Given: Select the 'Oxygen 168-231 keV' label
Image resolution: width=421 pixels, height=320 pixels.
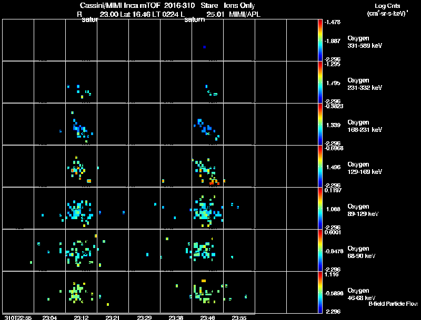Looking at the screenshot, I should click(365, 126).
